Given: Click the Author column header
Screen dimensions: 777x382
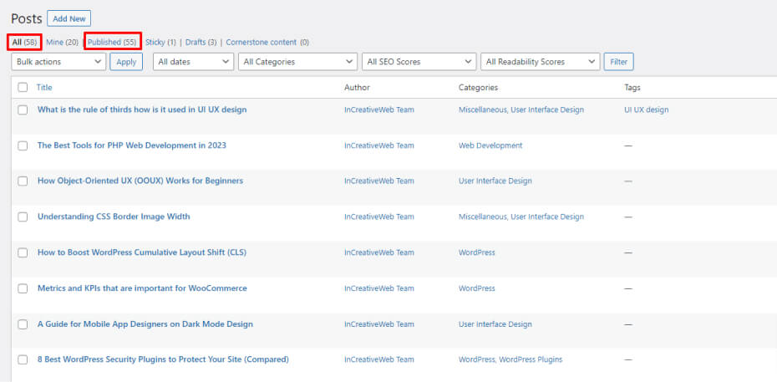Looking at the screenshot, I should 357,87.
